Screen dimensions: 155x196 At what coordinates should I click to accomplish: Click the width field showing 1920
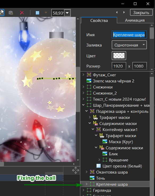[x=119, y=66]
